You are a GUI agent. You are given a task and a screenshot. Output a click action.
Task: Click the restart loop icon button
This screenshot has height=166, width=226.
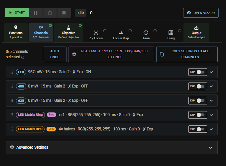(50, 13)
